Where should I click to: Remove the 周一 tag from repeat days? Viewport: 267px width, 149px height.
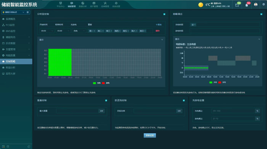coord(95,31)
